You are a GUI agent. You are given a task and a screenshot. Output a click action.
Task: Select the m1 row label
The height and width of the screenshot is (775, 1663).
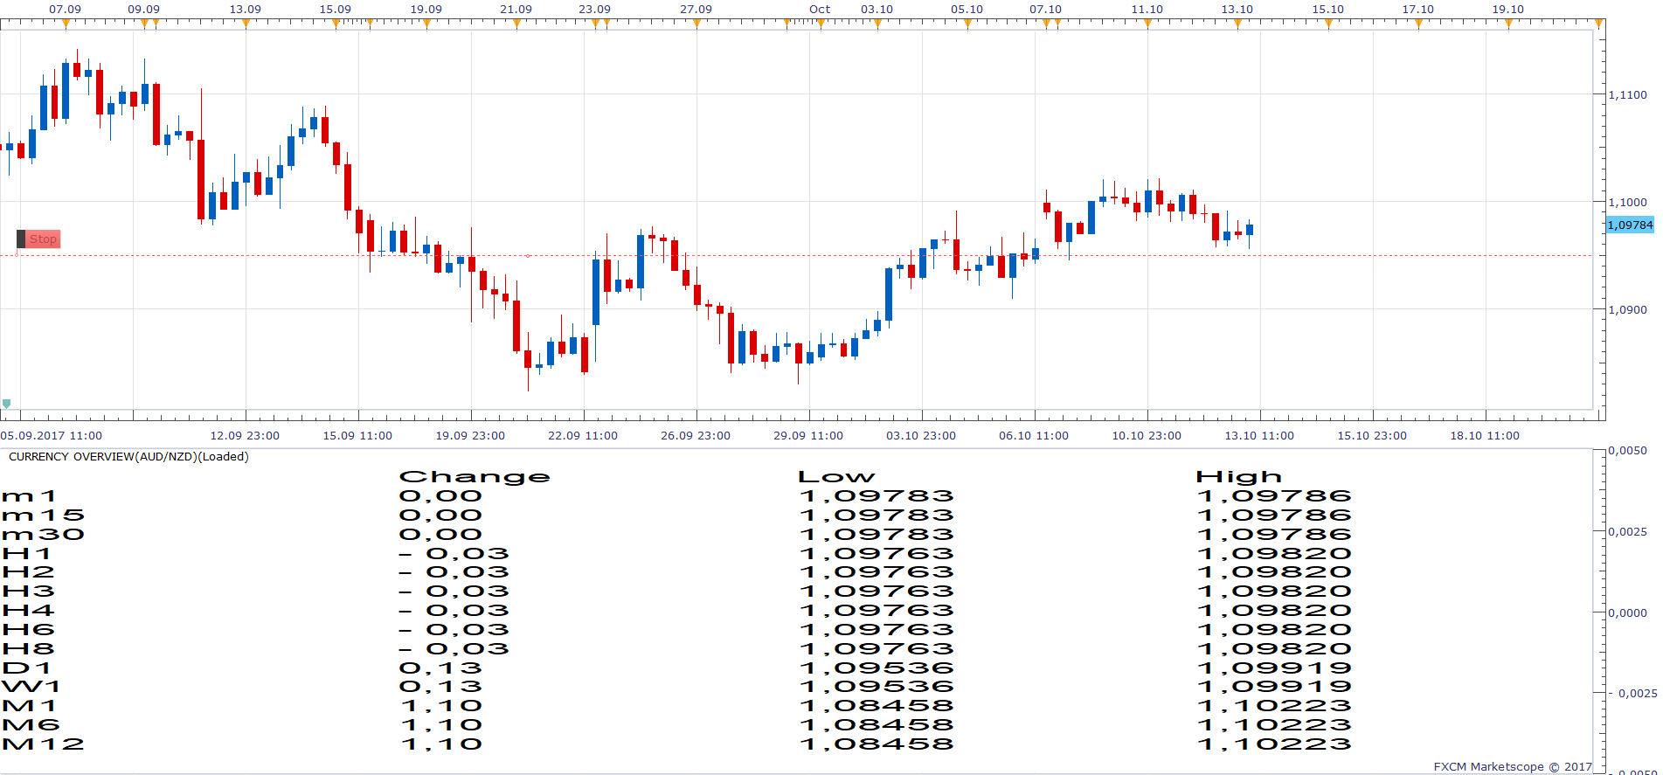tap(30, 496)
